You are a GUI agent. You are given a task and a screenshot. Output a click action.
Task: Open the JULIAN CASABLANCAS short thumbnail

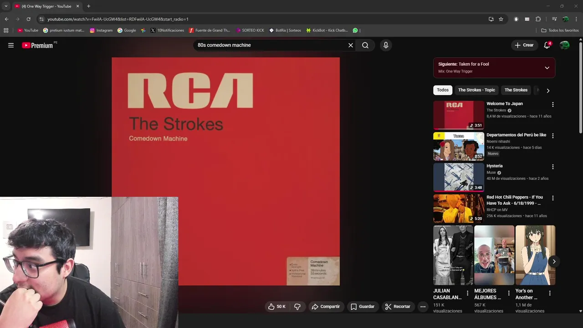pyautogui.click(x=453, y=255)
